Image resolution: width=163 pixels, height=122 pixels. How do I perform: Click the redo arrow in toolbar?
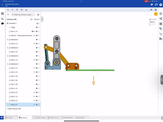[x=12, y=10]
